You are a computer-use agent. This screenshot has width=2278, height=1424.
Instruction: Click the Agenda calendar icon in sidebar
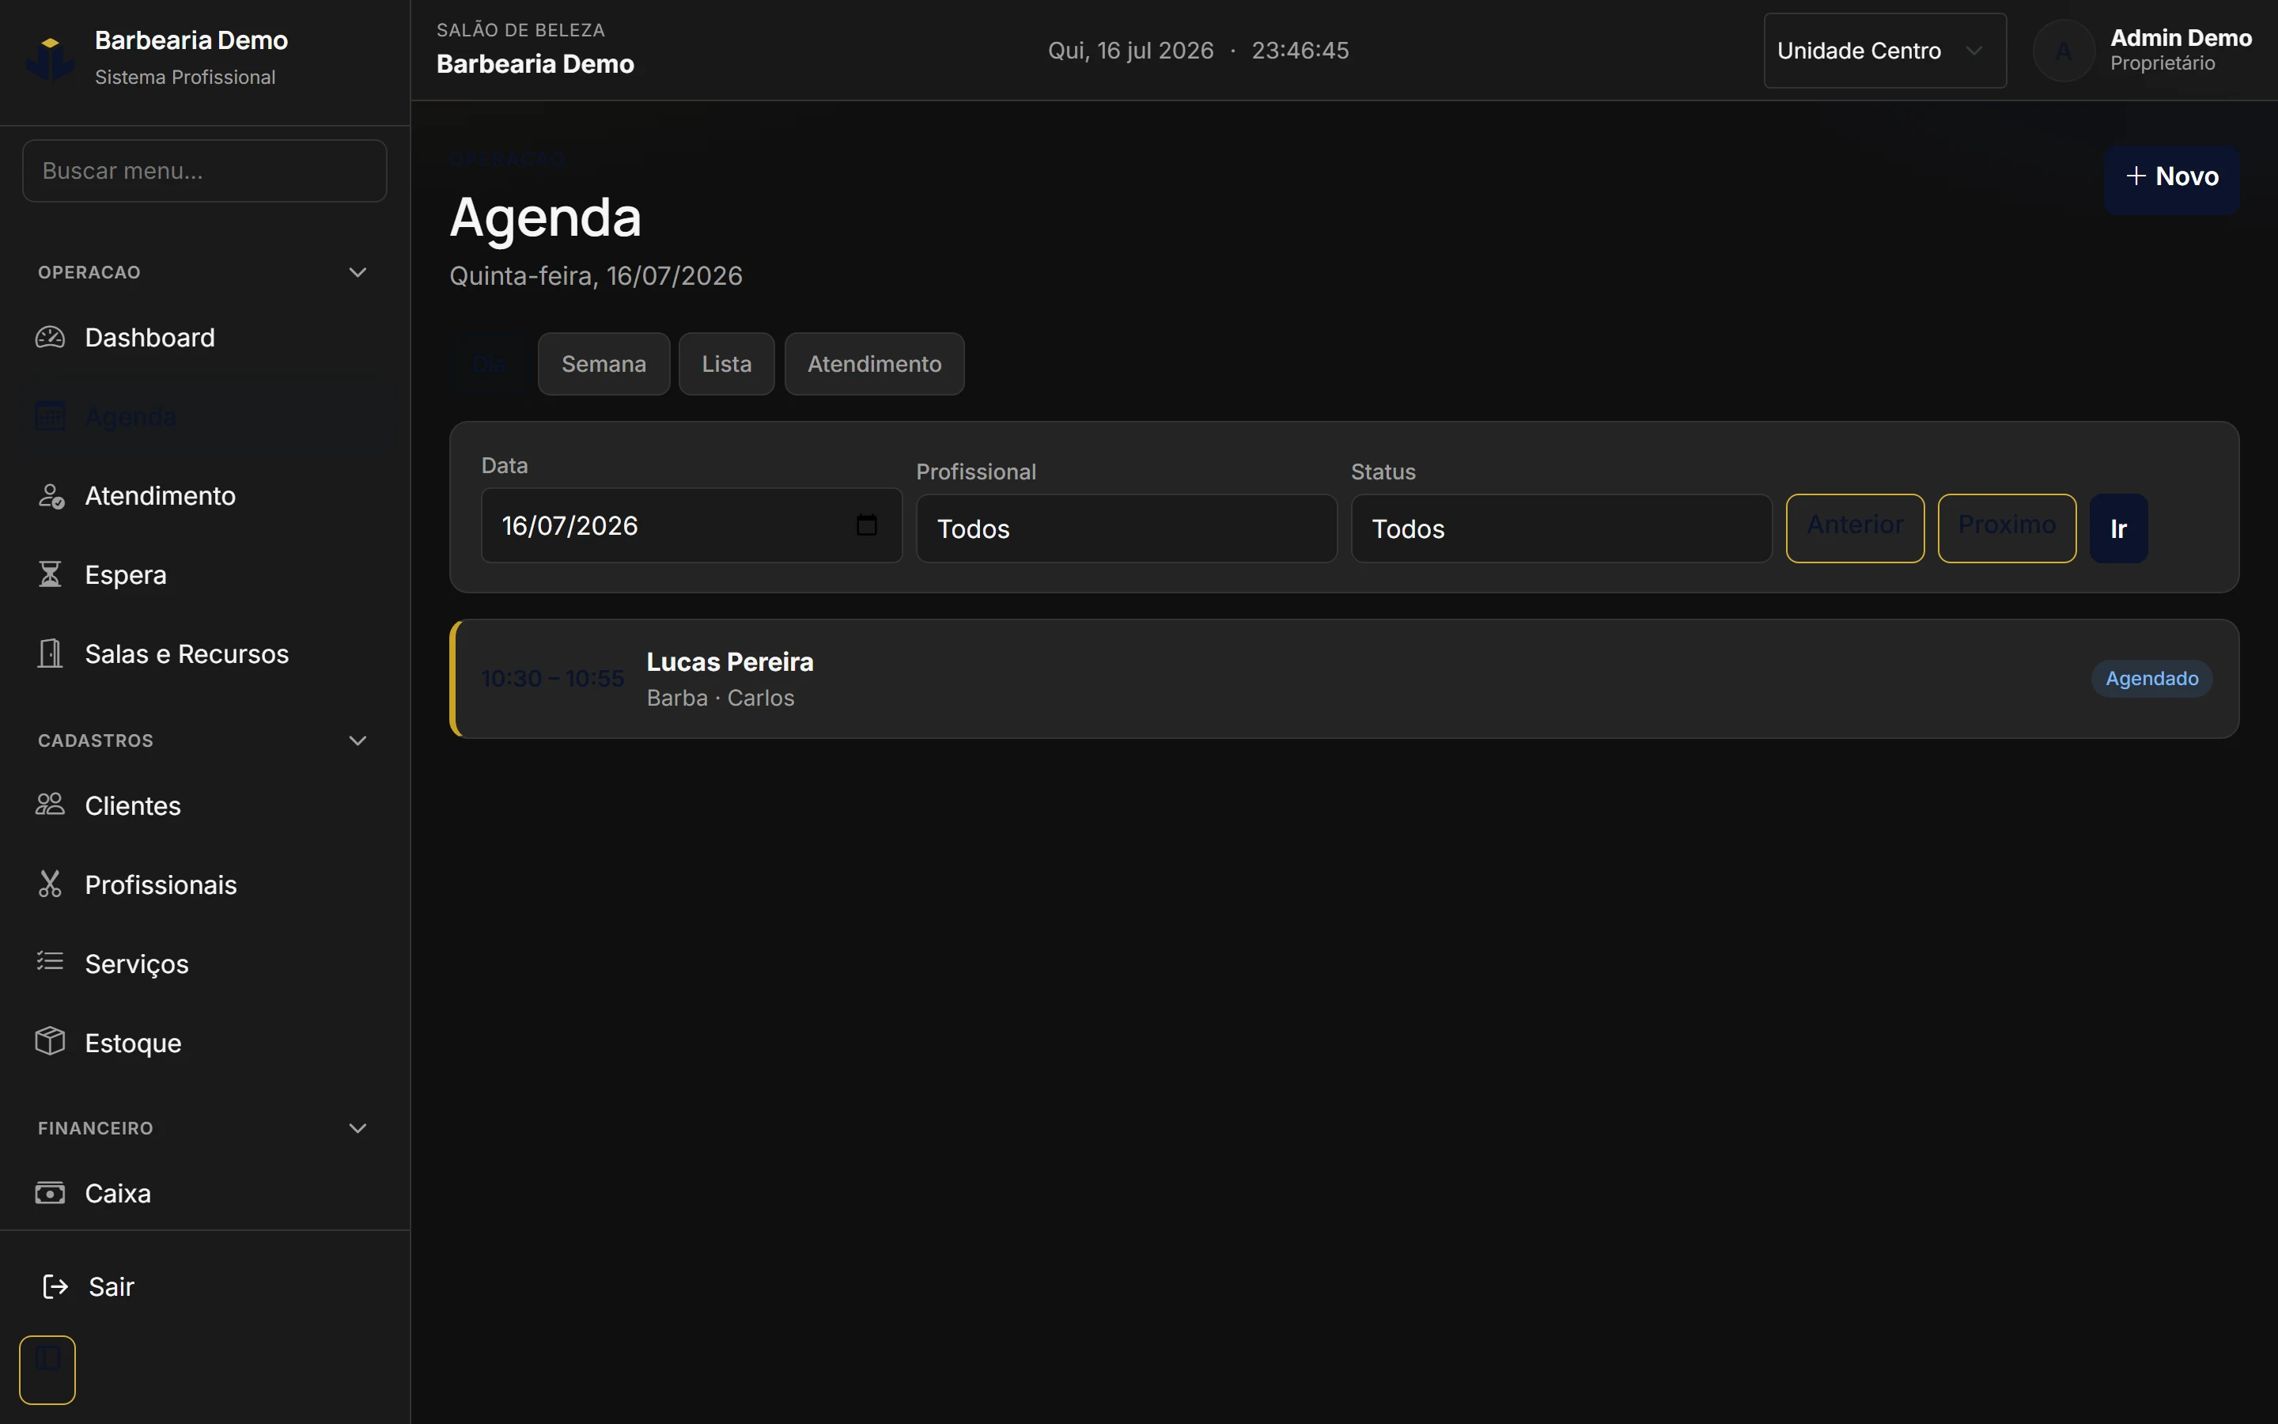[x=50, y=416]
